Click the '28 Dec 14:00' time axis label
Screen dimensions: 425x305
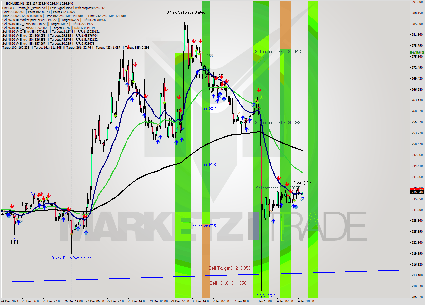pyautogui.click(x=137, y=301)
